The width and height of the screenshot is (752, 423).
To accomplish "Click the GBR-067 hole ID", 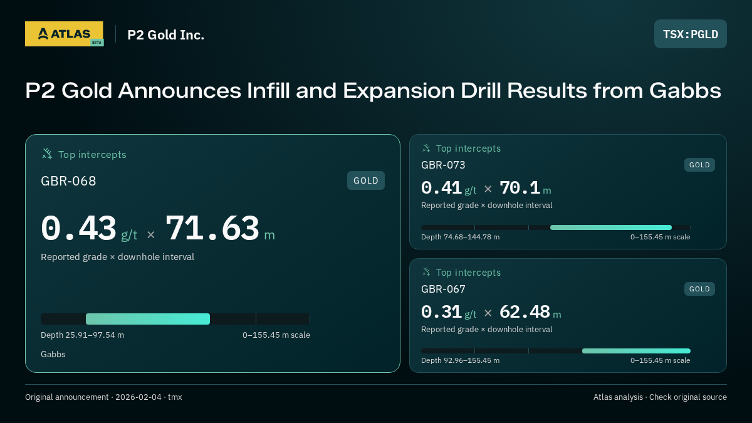I will pyautogui.click(x=443, y=290).
